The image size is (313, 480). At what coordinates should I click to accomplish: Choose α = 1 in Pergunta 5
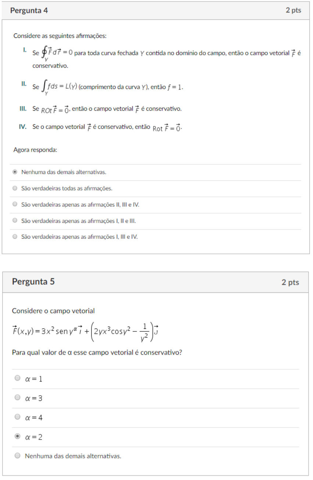pyautogui.click(x=17, y=378)
